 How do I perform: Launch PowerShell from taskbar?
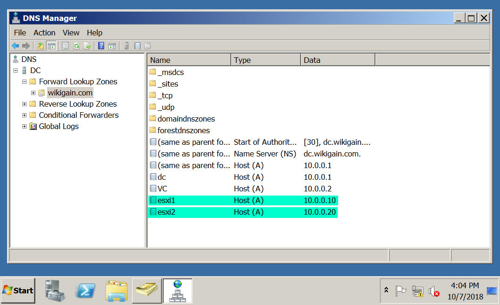pyautogui.click(x=86, y=290)
